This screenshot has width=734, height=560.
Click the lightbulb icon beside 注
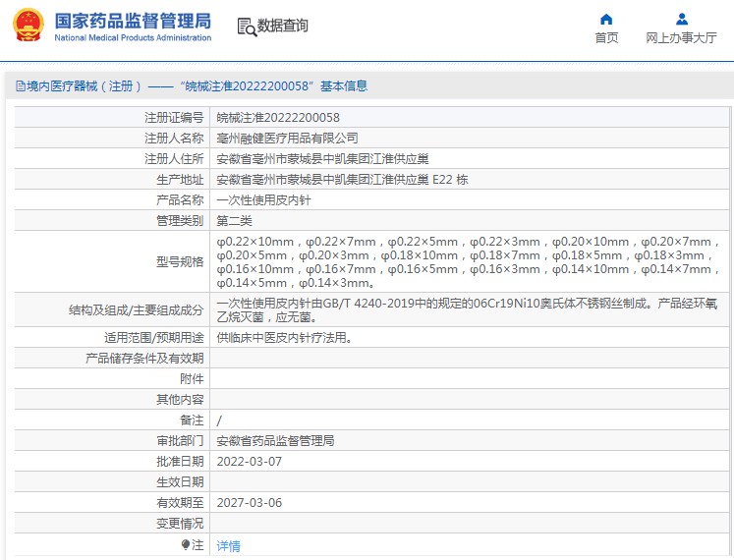[x=186, y=545]
